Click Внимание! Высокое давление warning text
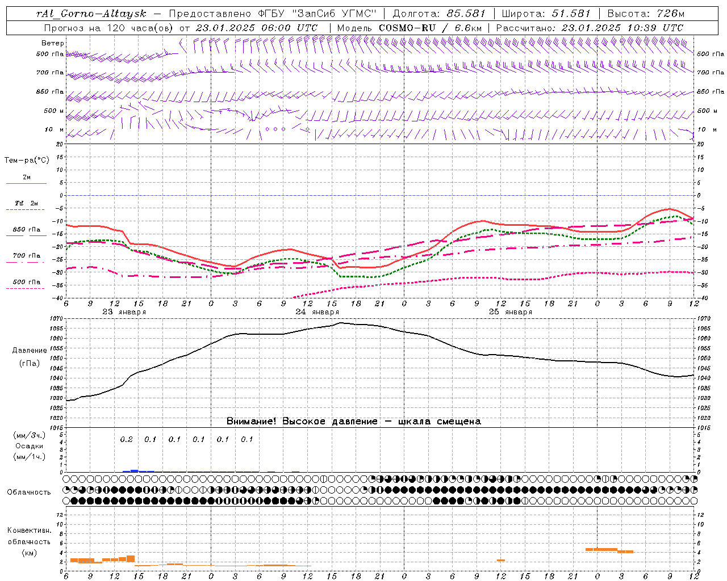Image resolution: width=727 pixels, height=581 pixels. (x=354, y=422)
